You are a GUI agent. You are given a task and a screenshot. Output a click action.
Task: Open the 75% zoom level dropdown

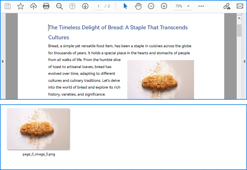click(x=182, y=6)
